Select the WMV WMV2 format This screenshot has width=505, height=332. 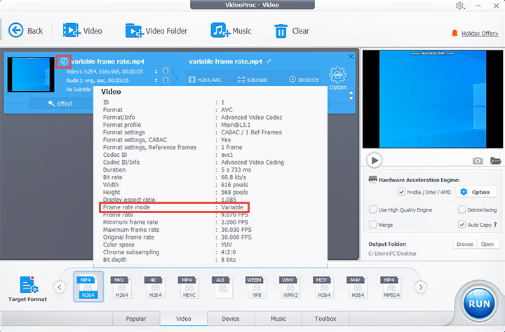click(x=290, y=286)
